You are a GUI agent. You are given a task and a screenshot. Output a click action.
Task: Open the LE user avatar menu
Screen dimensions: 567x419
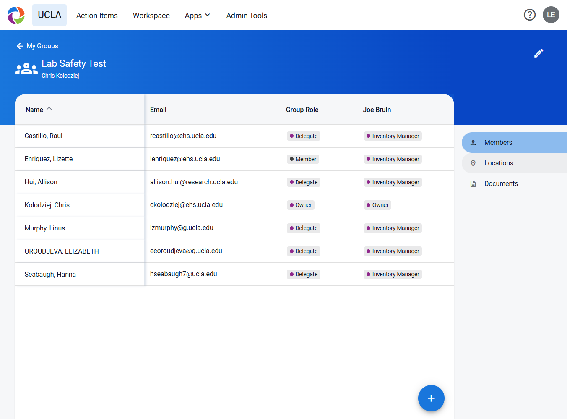(x=551, y=15)
